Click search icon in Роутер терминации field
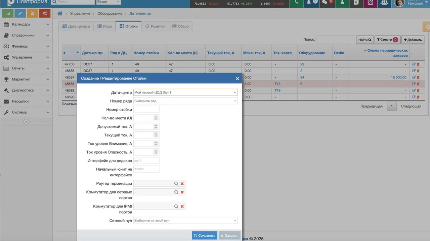This screenshot has width=430, height=241. pyautogui.click(x=176, y=184)
